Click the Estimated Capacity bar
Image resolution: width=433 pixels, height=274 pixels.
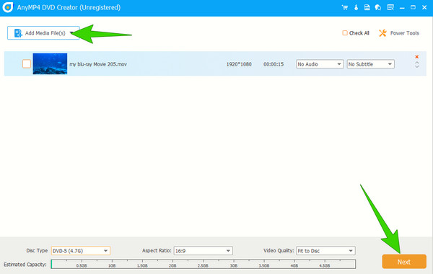tap(204, 264)
